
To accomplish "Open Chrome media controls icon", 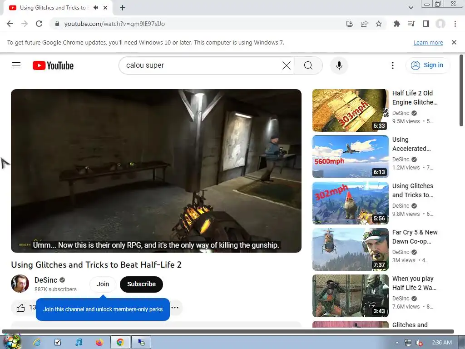I will (x=411, y=24).
